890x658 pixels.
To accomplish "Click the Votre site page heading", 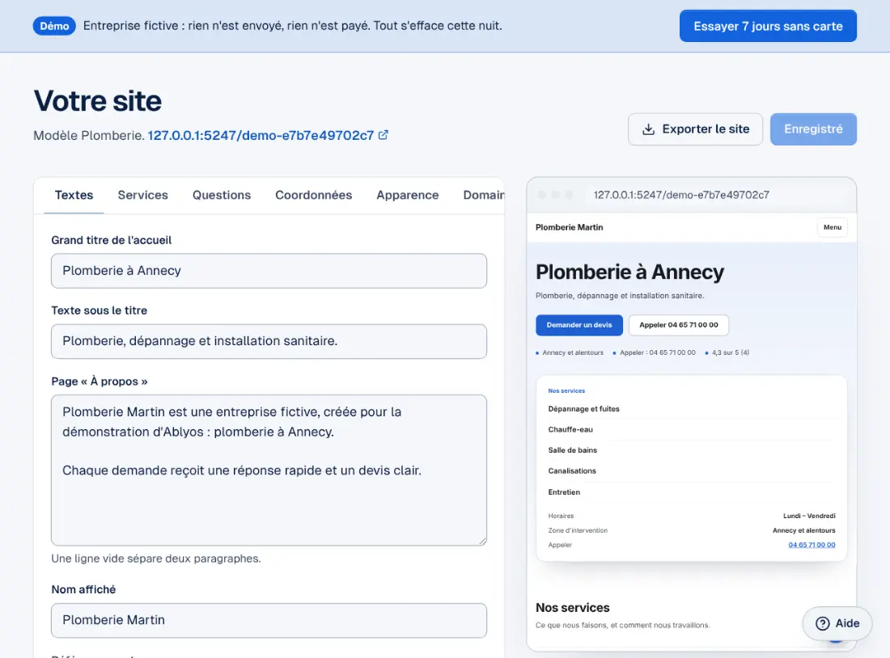I will click(x=98, y=101).
